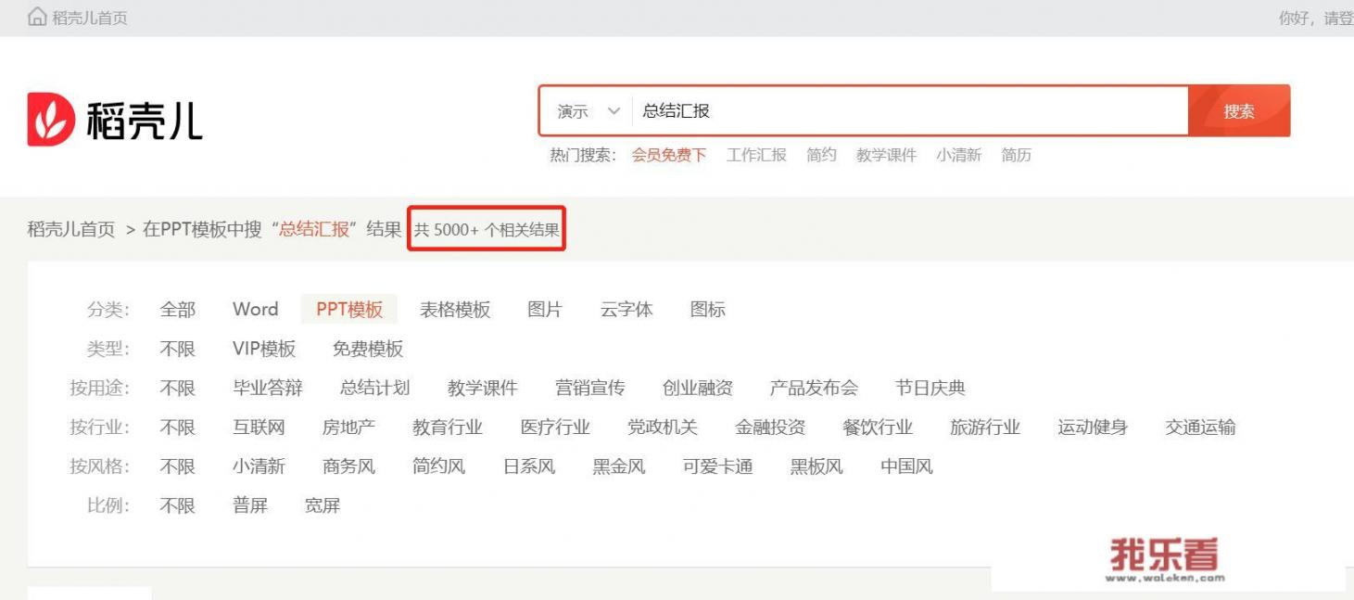Click the home icon beside 稻壳儿首页
This screenshot has width=1354, height=600.
point(37,17)
